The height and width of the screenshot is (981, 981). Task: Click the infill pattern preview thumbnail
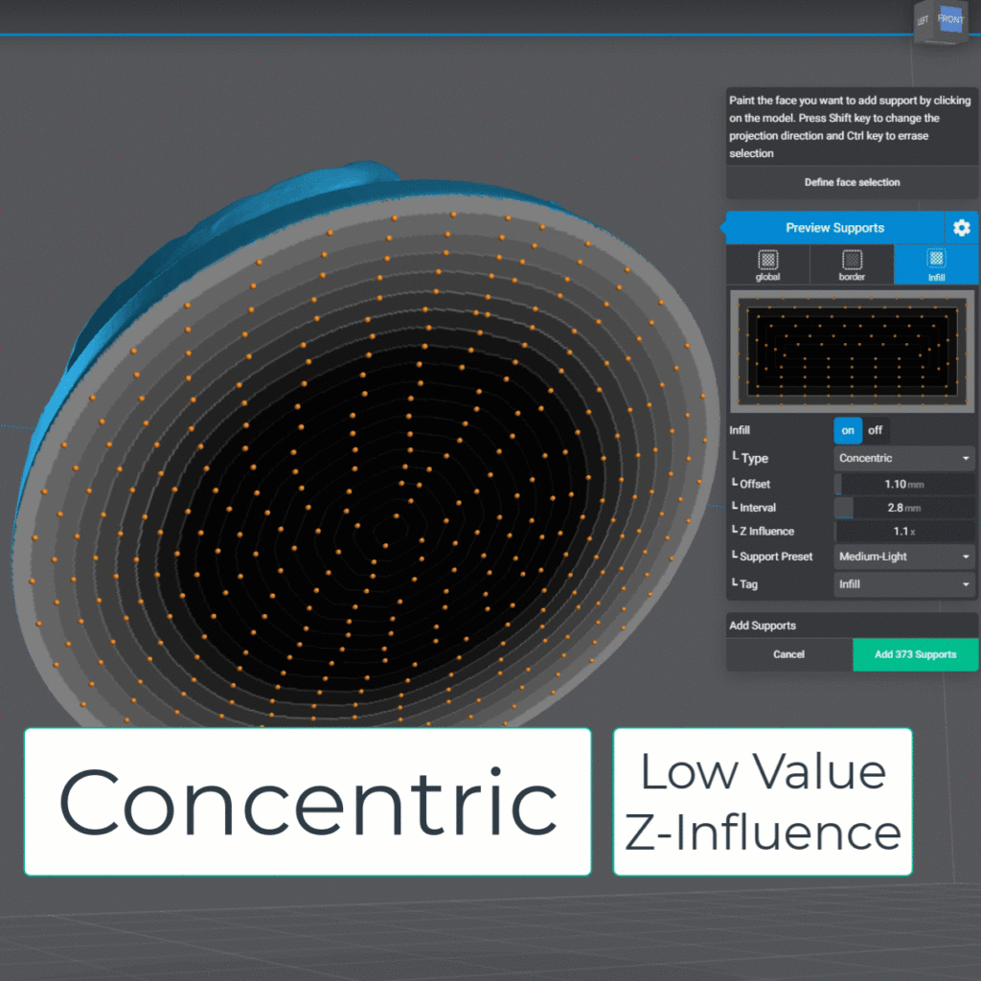pyautogui.click(x=851, y=351)
